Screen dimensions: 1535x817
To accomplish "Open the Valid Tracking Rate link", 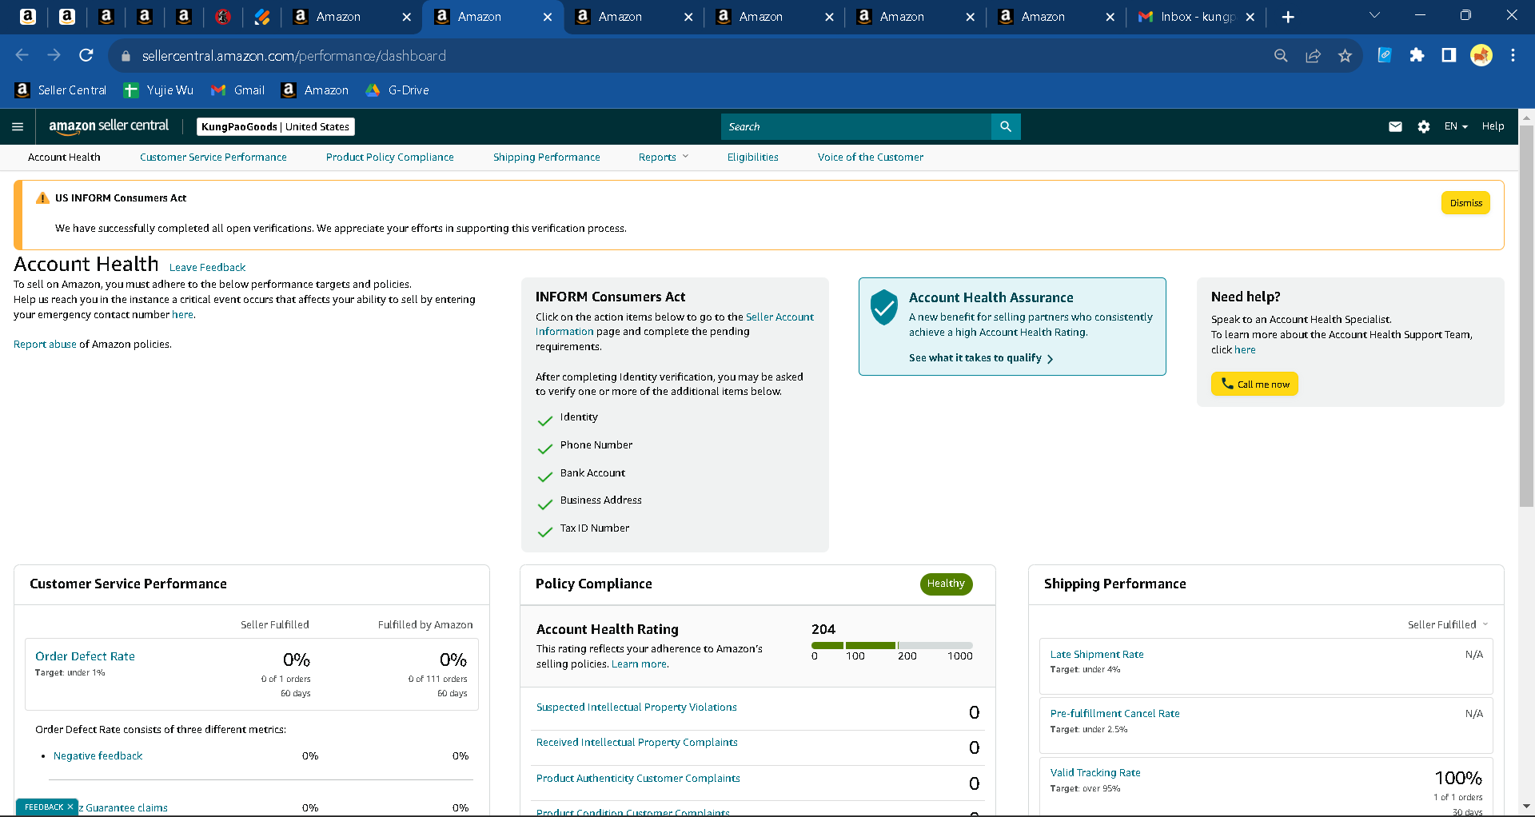I will (x=1095, y=773).
